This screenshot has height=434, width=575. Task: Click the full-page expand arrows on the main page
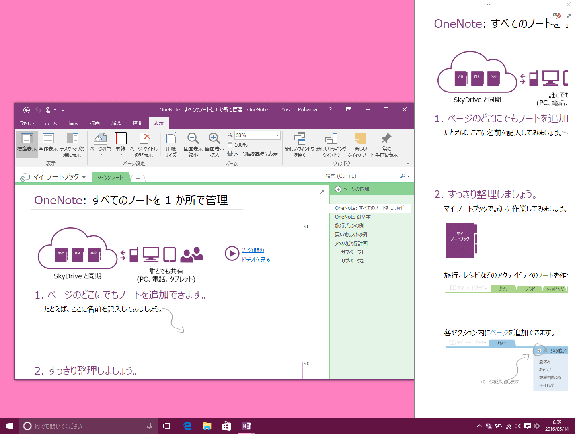(322, 192)
